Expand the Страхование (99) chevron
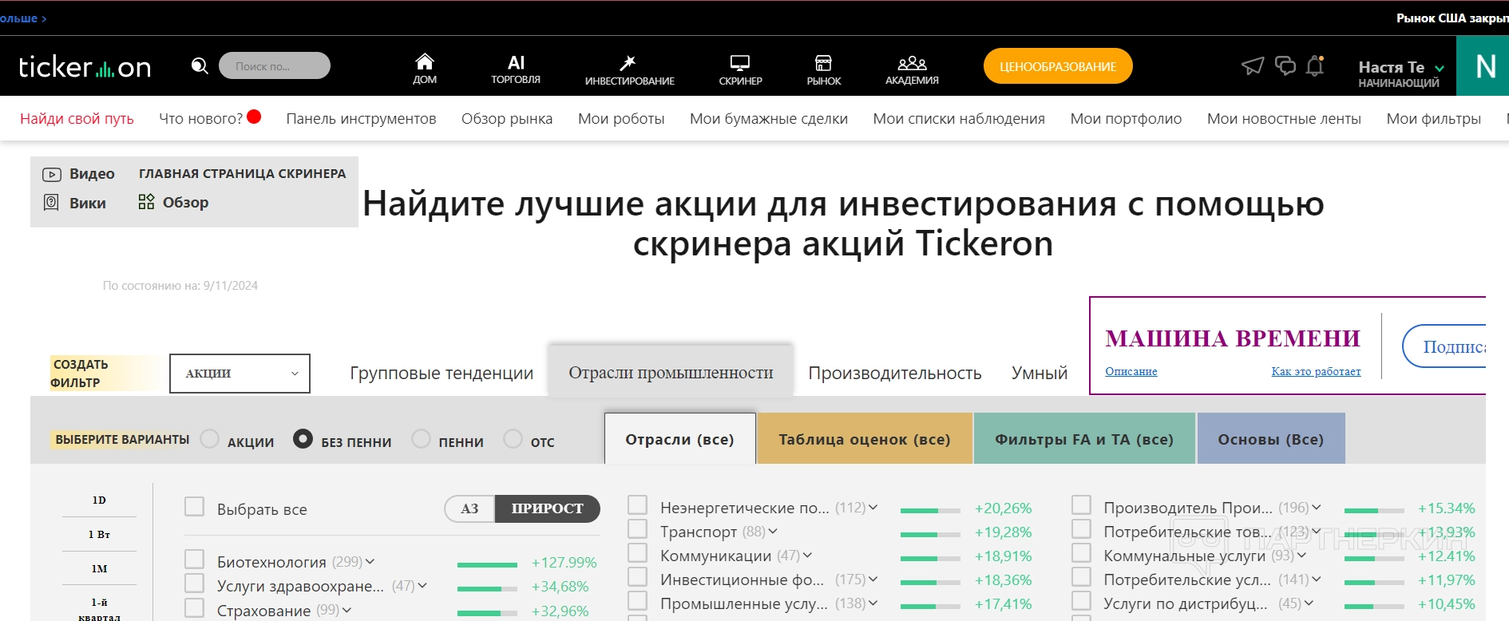This screenshot has width=1509, height=621. click(347, 611)
